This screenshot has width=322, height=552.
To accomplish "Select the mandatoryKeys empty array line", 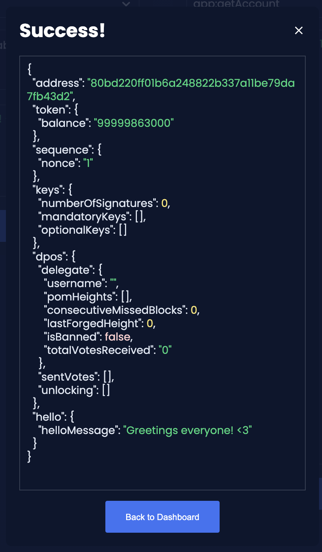I will 92,217.
